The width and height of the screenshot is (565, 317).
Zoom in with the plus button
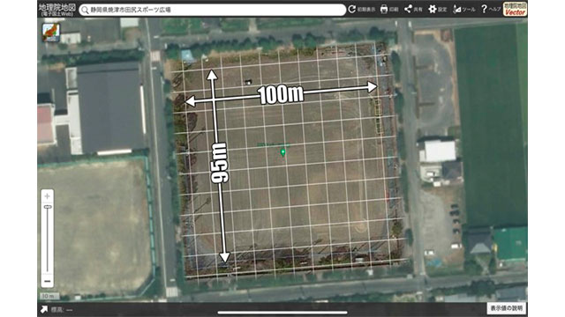click(47, 196)
